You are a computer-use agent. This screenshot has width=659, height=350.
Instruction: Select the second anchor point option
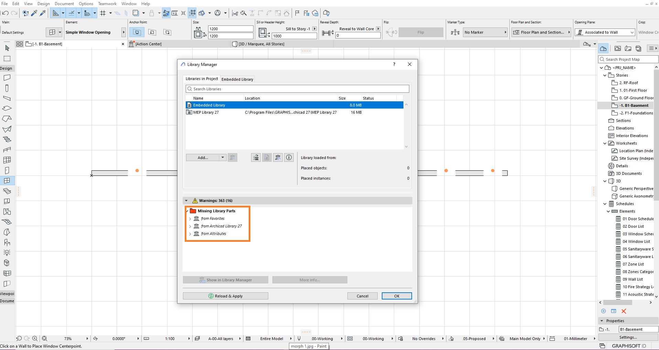[152, 32]
